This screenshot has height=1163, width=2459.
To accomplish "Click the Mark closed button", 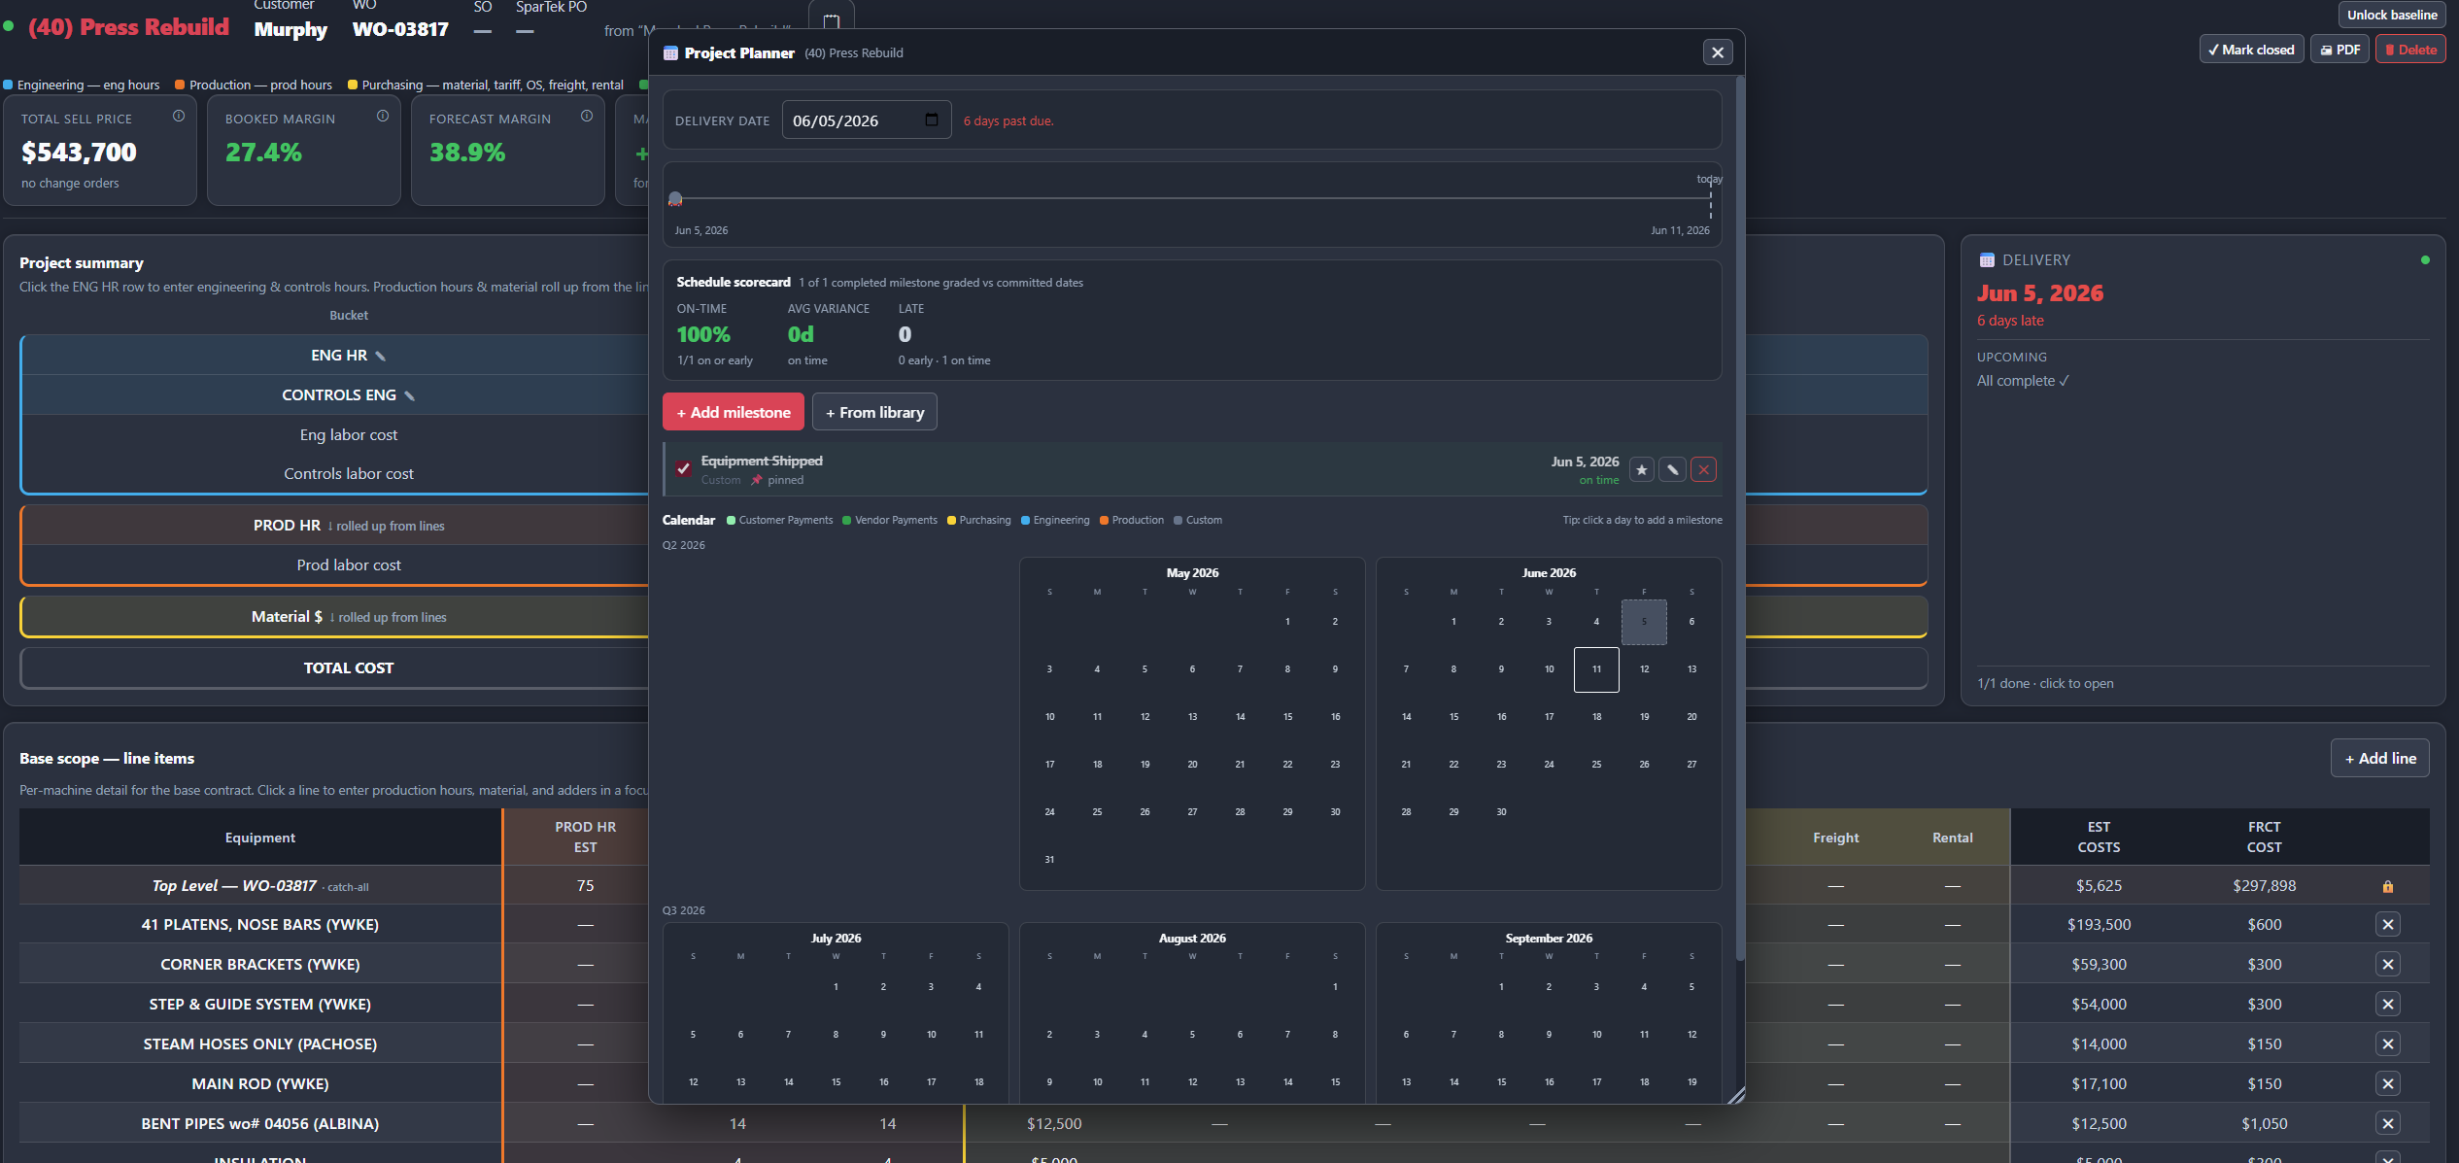I will pos(2251,50).
